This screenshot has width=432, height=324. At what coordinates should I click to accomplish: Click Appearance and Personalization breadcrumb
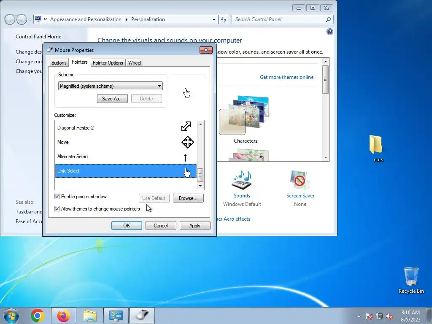pos(86,19)
